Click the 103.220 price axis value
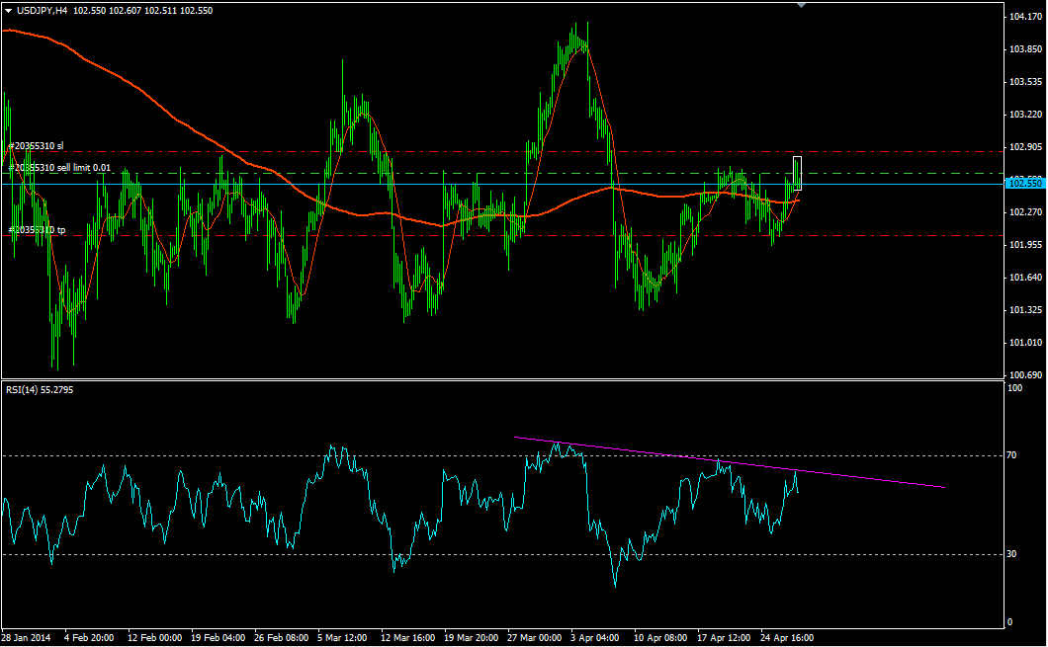The image size is (1048, 647). [x=1026, y=115]
